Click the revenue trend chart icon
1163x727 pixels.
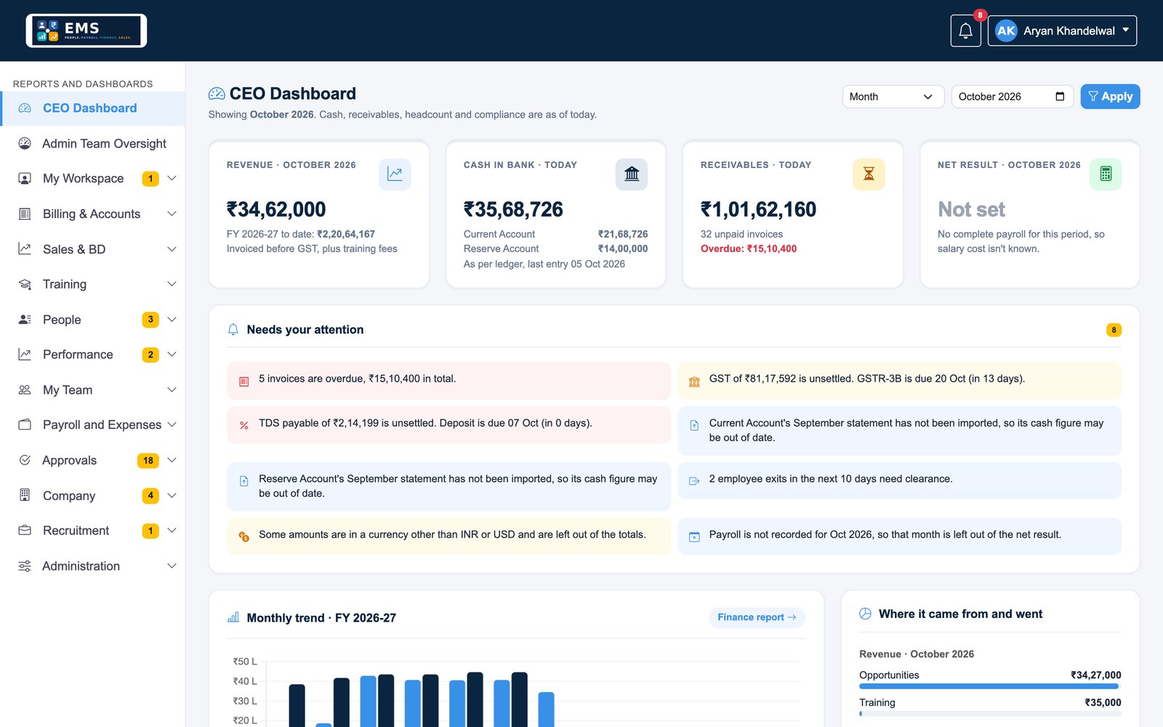click(x=395, y=174)
